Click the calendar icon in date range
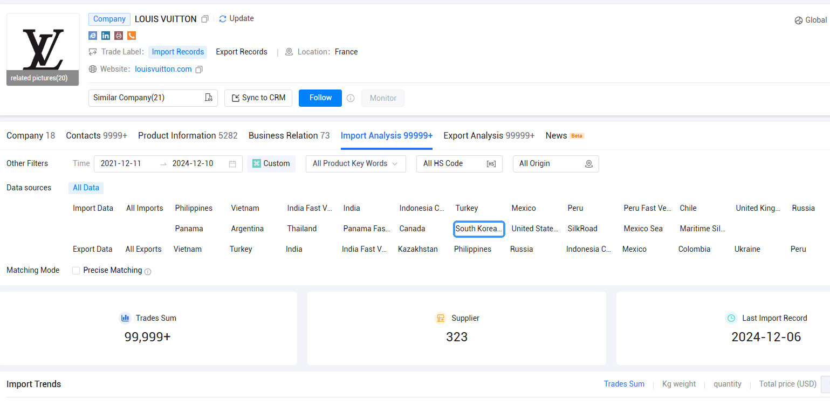The image size is (830, 406). pyautogui.click(x=232, y=164)
